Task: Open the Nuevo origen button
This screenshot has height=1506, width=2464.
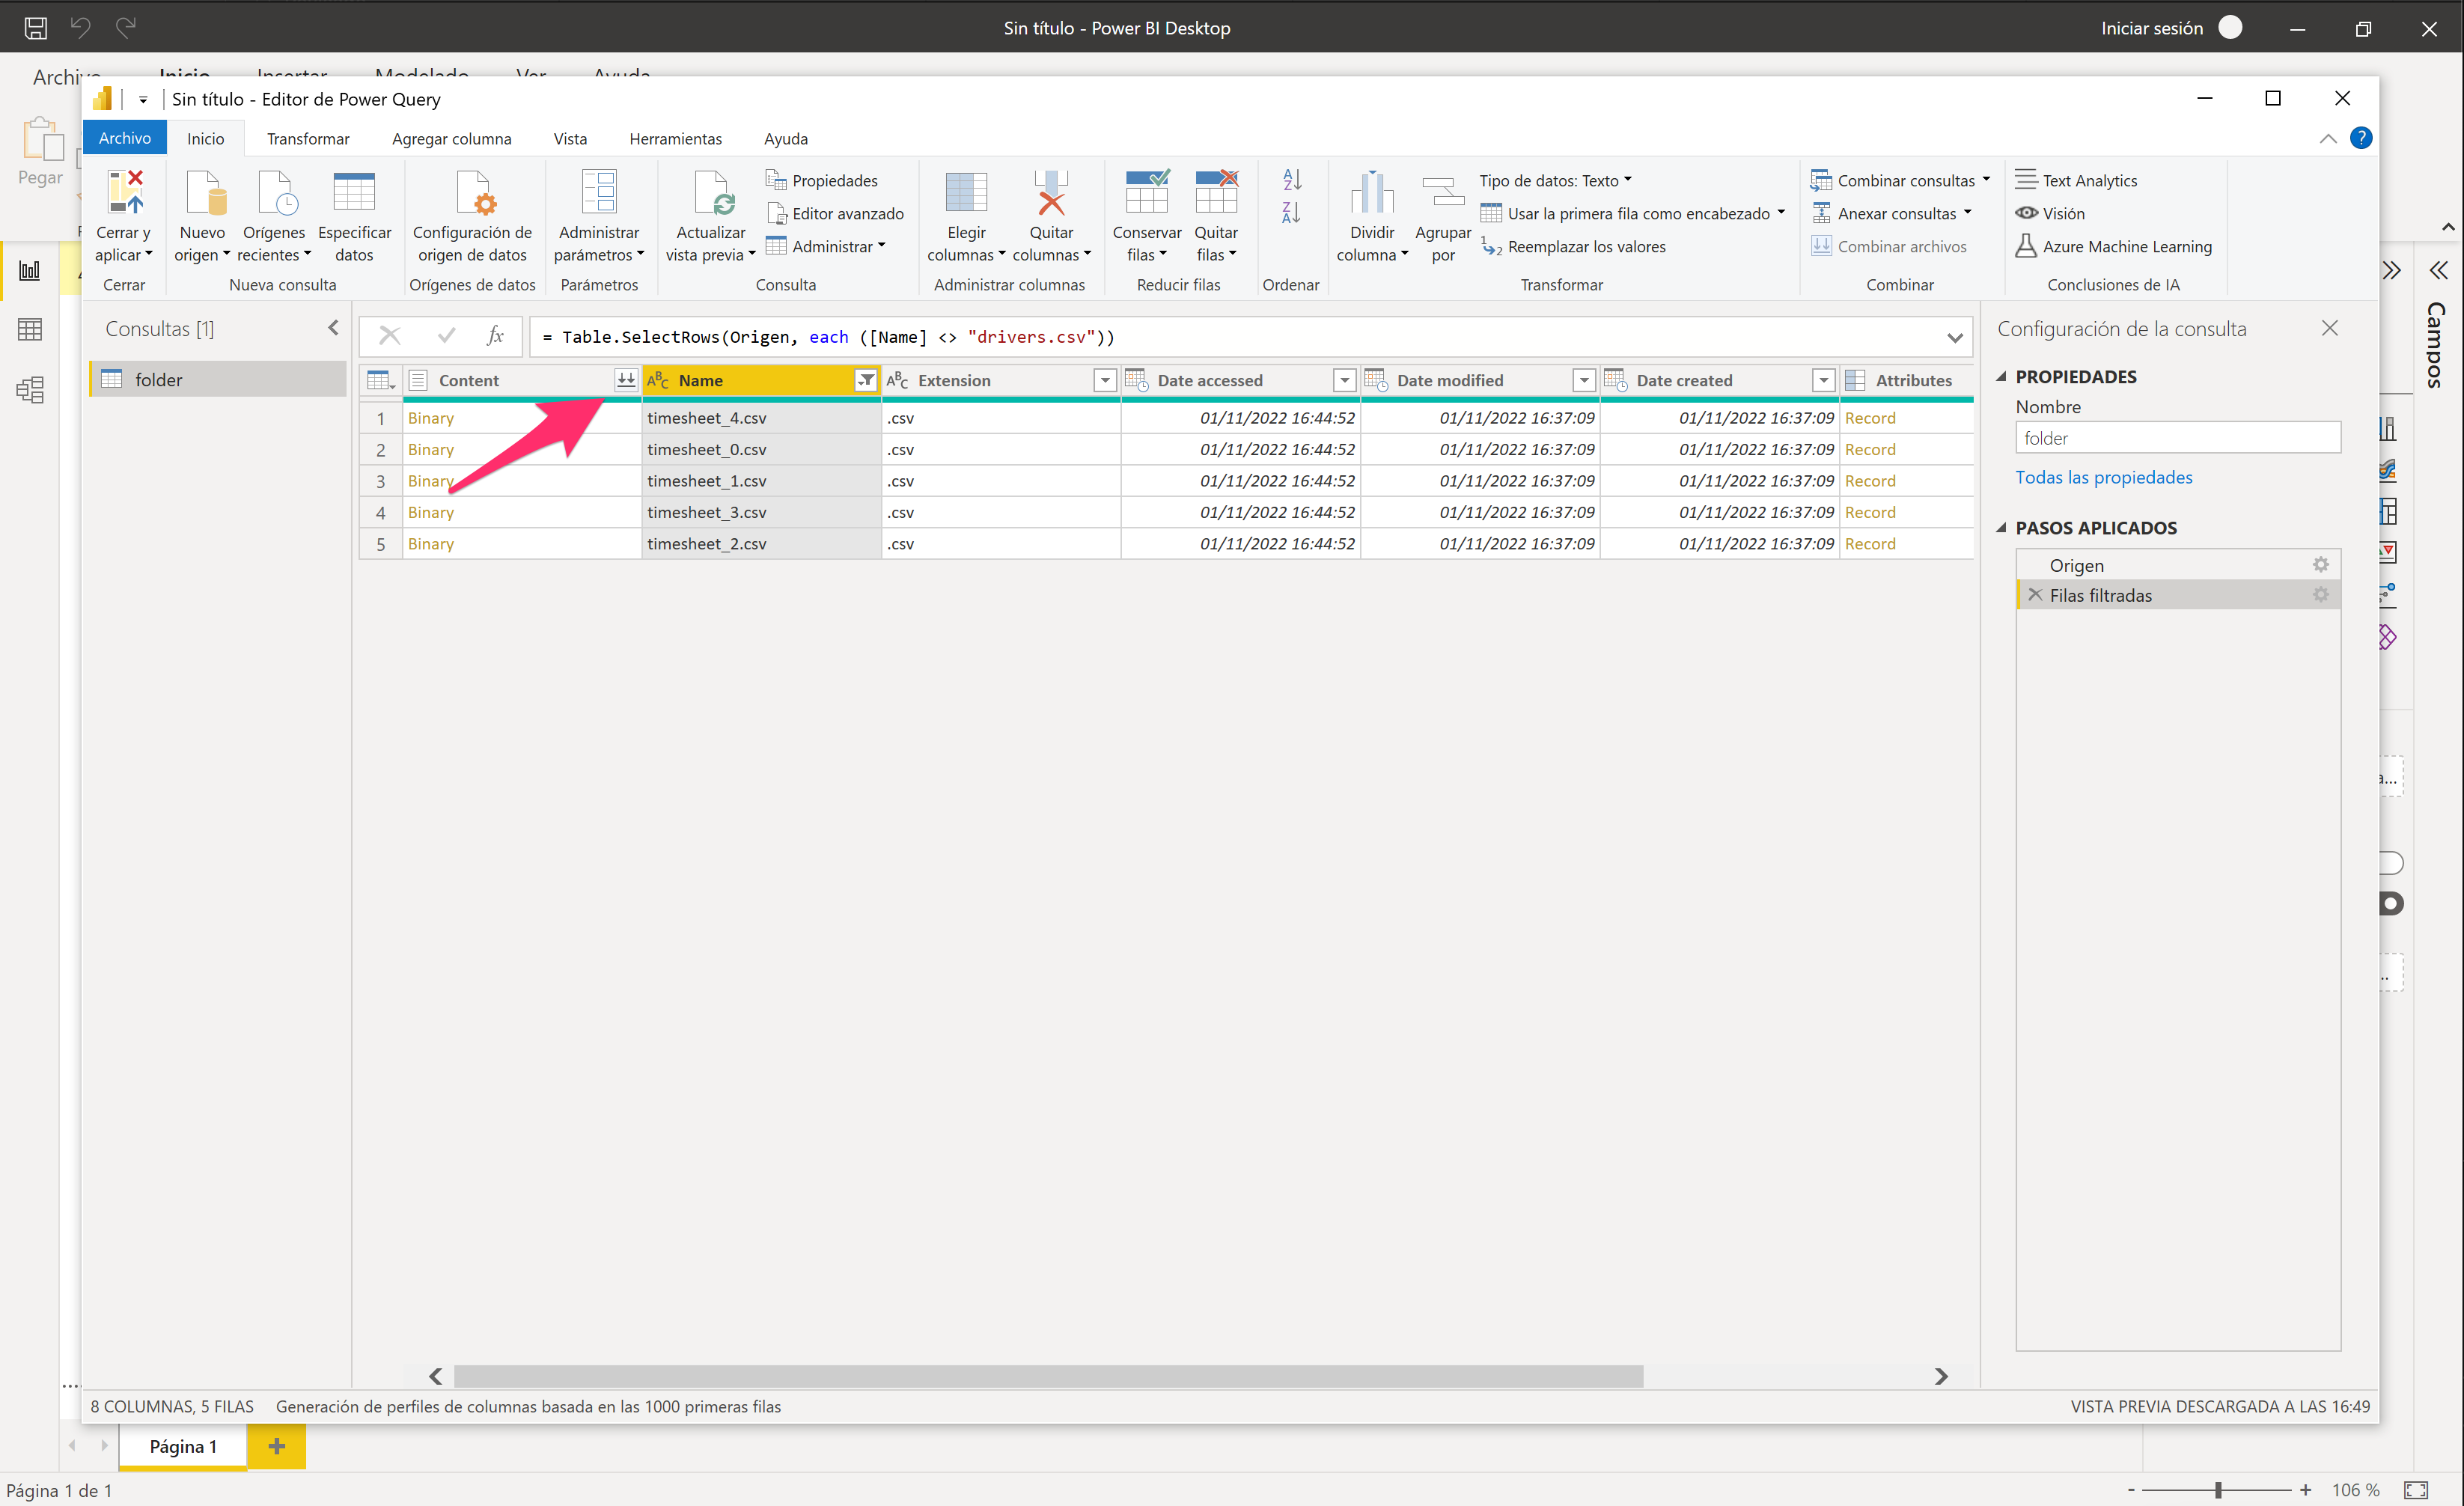Action: (x=203, y=216)
